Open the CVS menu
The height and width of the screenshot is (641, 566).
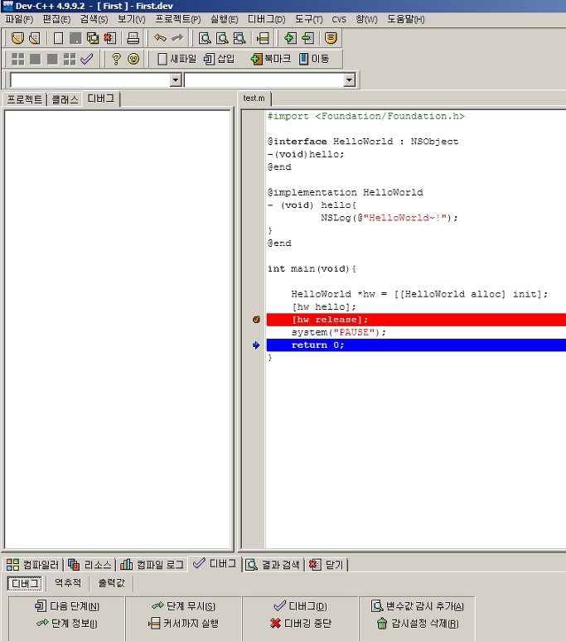(339, 19)
